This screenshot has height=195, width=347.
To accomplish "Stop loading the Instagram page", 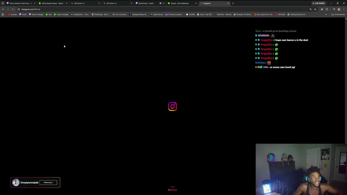I will pos(13,9).
